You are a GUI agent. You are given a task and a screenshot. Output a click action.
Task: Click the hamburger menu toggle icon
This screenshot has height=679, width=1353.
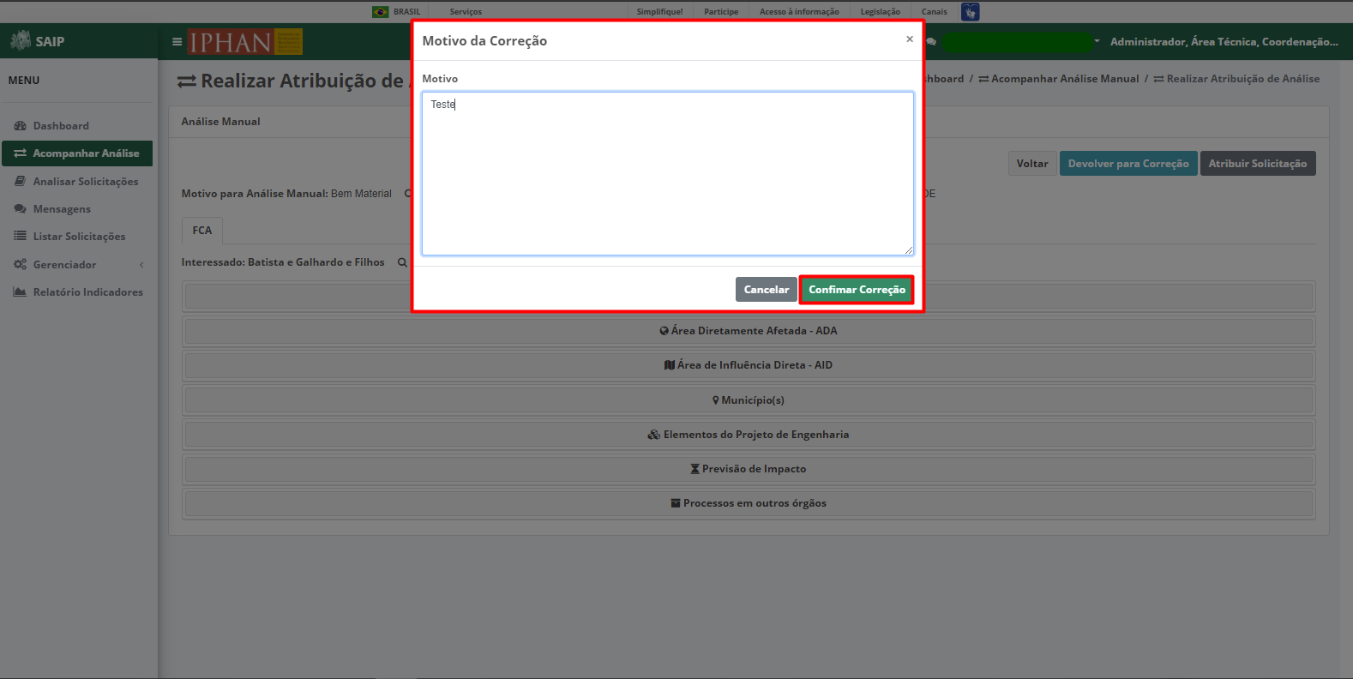[x=177, y=41]
